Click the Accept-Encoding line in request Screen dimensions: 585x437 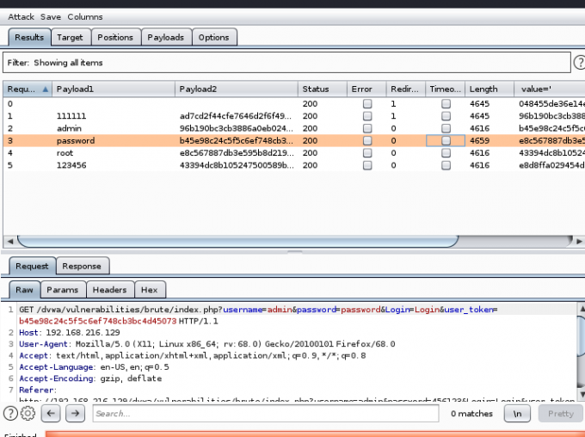point(90,379)
